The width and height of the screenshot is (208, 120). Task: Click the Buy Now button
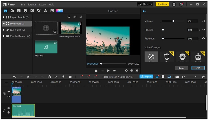click(162, 4)
